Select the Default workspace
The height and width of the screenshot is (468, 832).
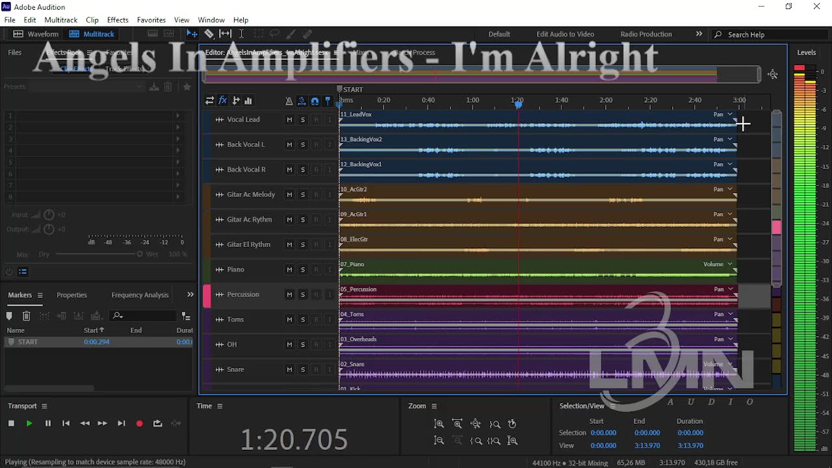(x=499, y=34)
